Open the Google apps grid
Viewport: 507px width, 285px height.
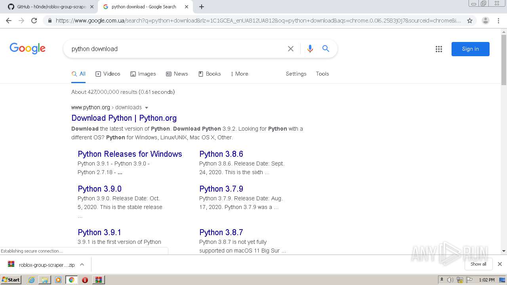tap(439, 49)
